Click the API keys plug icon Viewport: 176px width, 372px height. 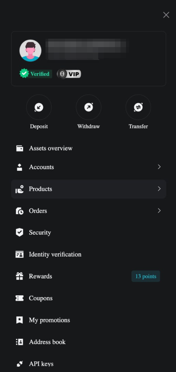pyautogui.click(x=19, y=364)
